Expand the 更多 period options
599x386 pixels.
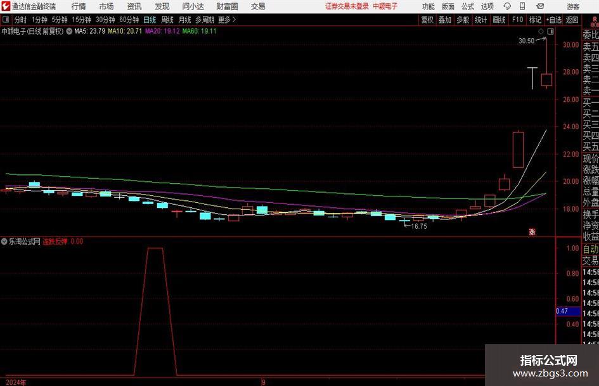pyautogui.click(x=227, y=20)
